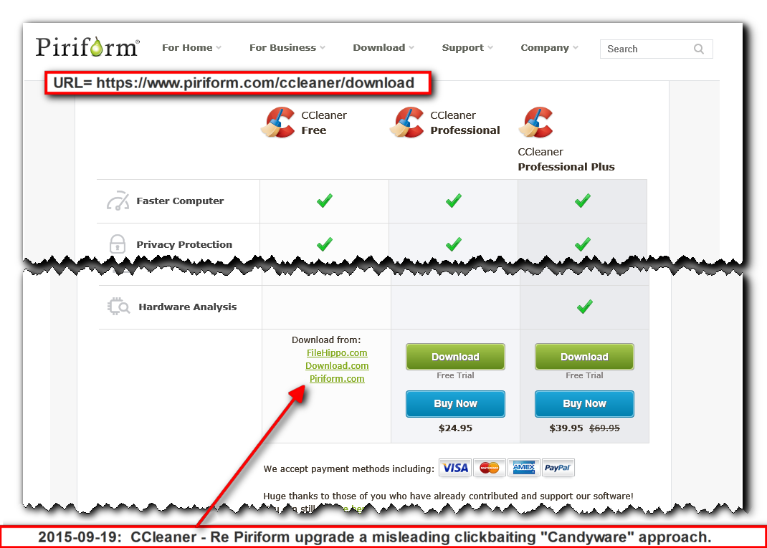Click the green checkmark under CCleaner Free
This screenshot has width=767, height=548.
point(324,201)
